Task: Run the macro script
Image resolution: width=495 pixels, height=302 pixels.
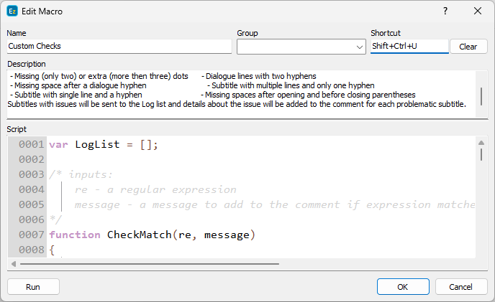Action: click(x=33, y=287)
